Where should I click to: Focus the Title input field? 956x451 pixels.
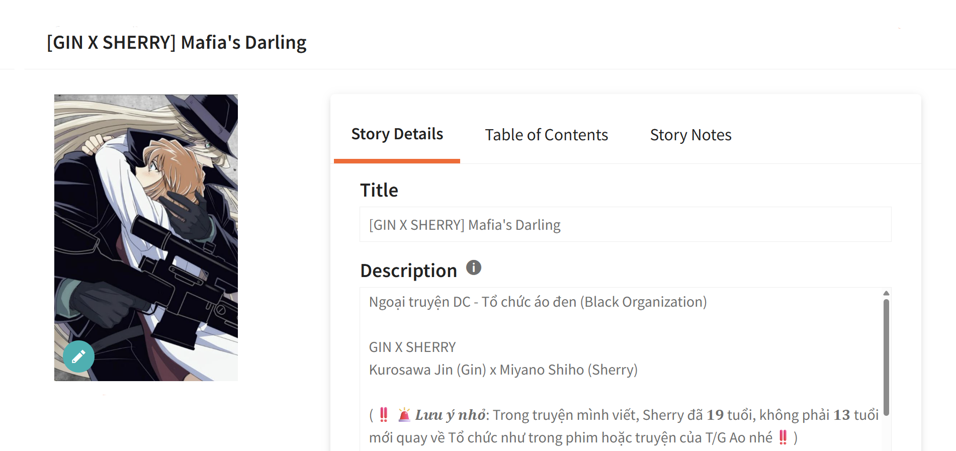coord(625,225)
